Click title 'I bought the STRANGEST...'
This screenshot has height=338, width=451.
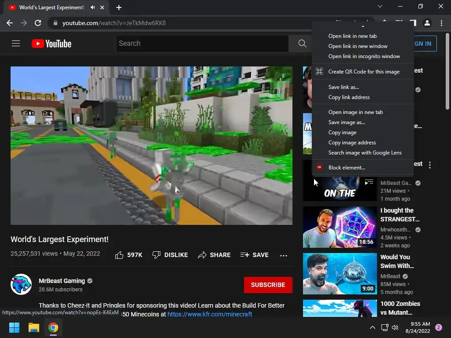400,215
